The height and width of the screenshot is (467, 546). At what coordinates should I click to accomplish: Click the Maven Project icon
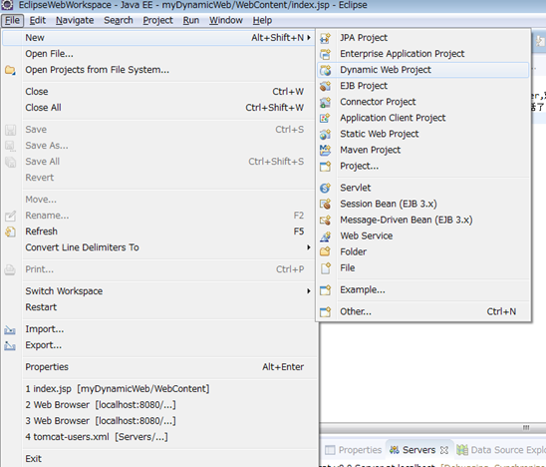(x=325, y=150)
